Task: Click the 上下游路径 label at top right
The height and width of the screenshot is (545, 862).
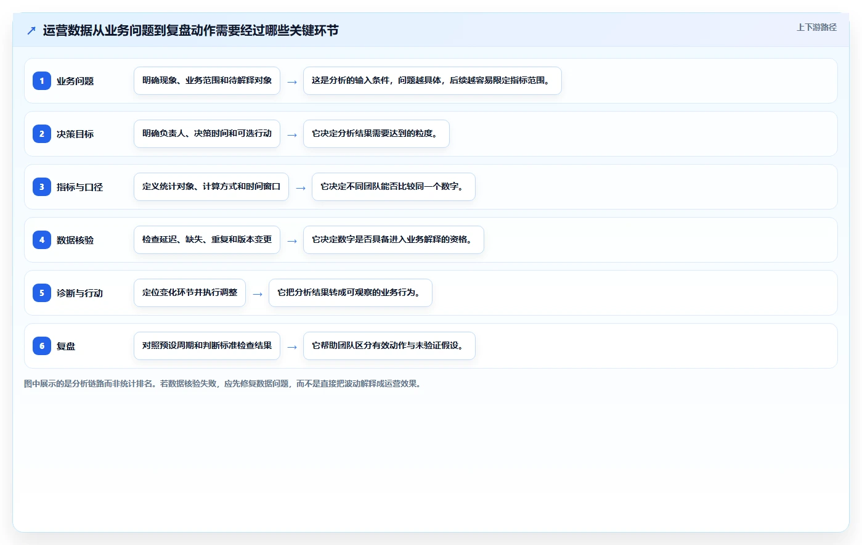Action: click(x=816, y=27)
